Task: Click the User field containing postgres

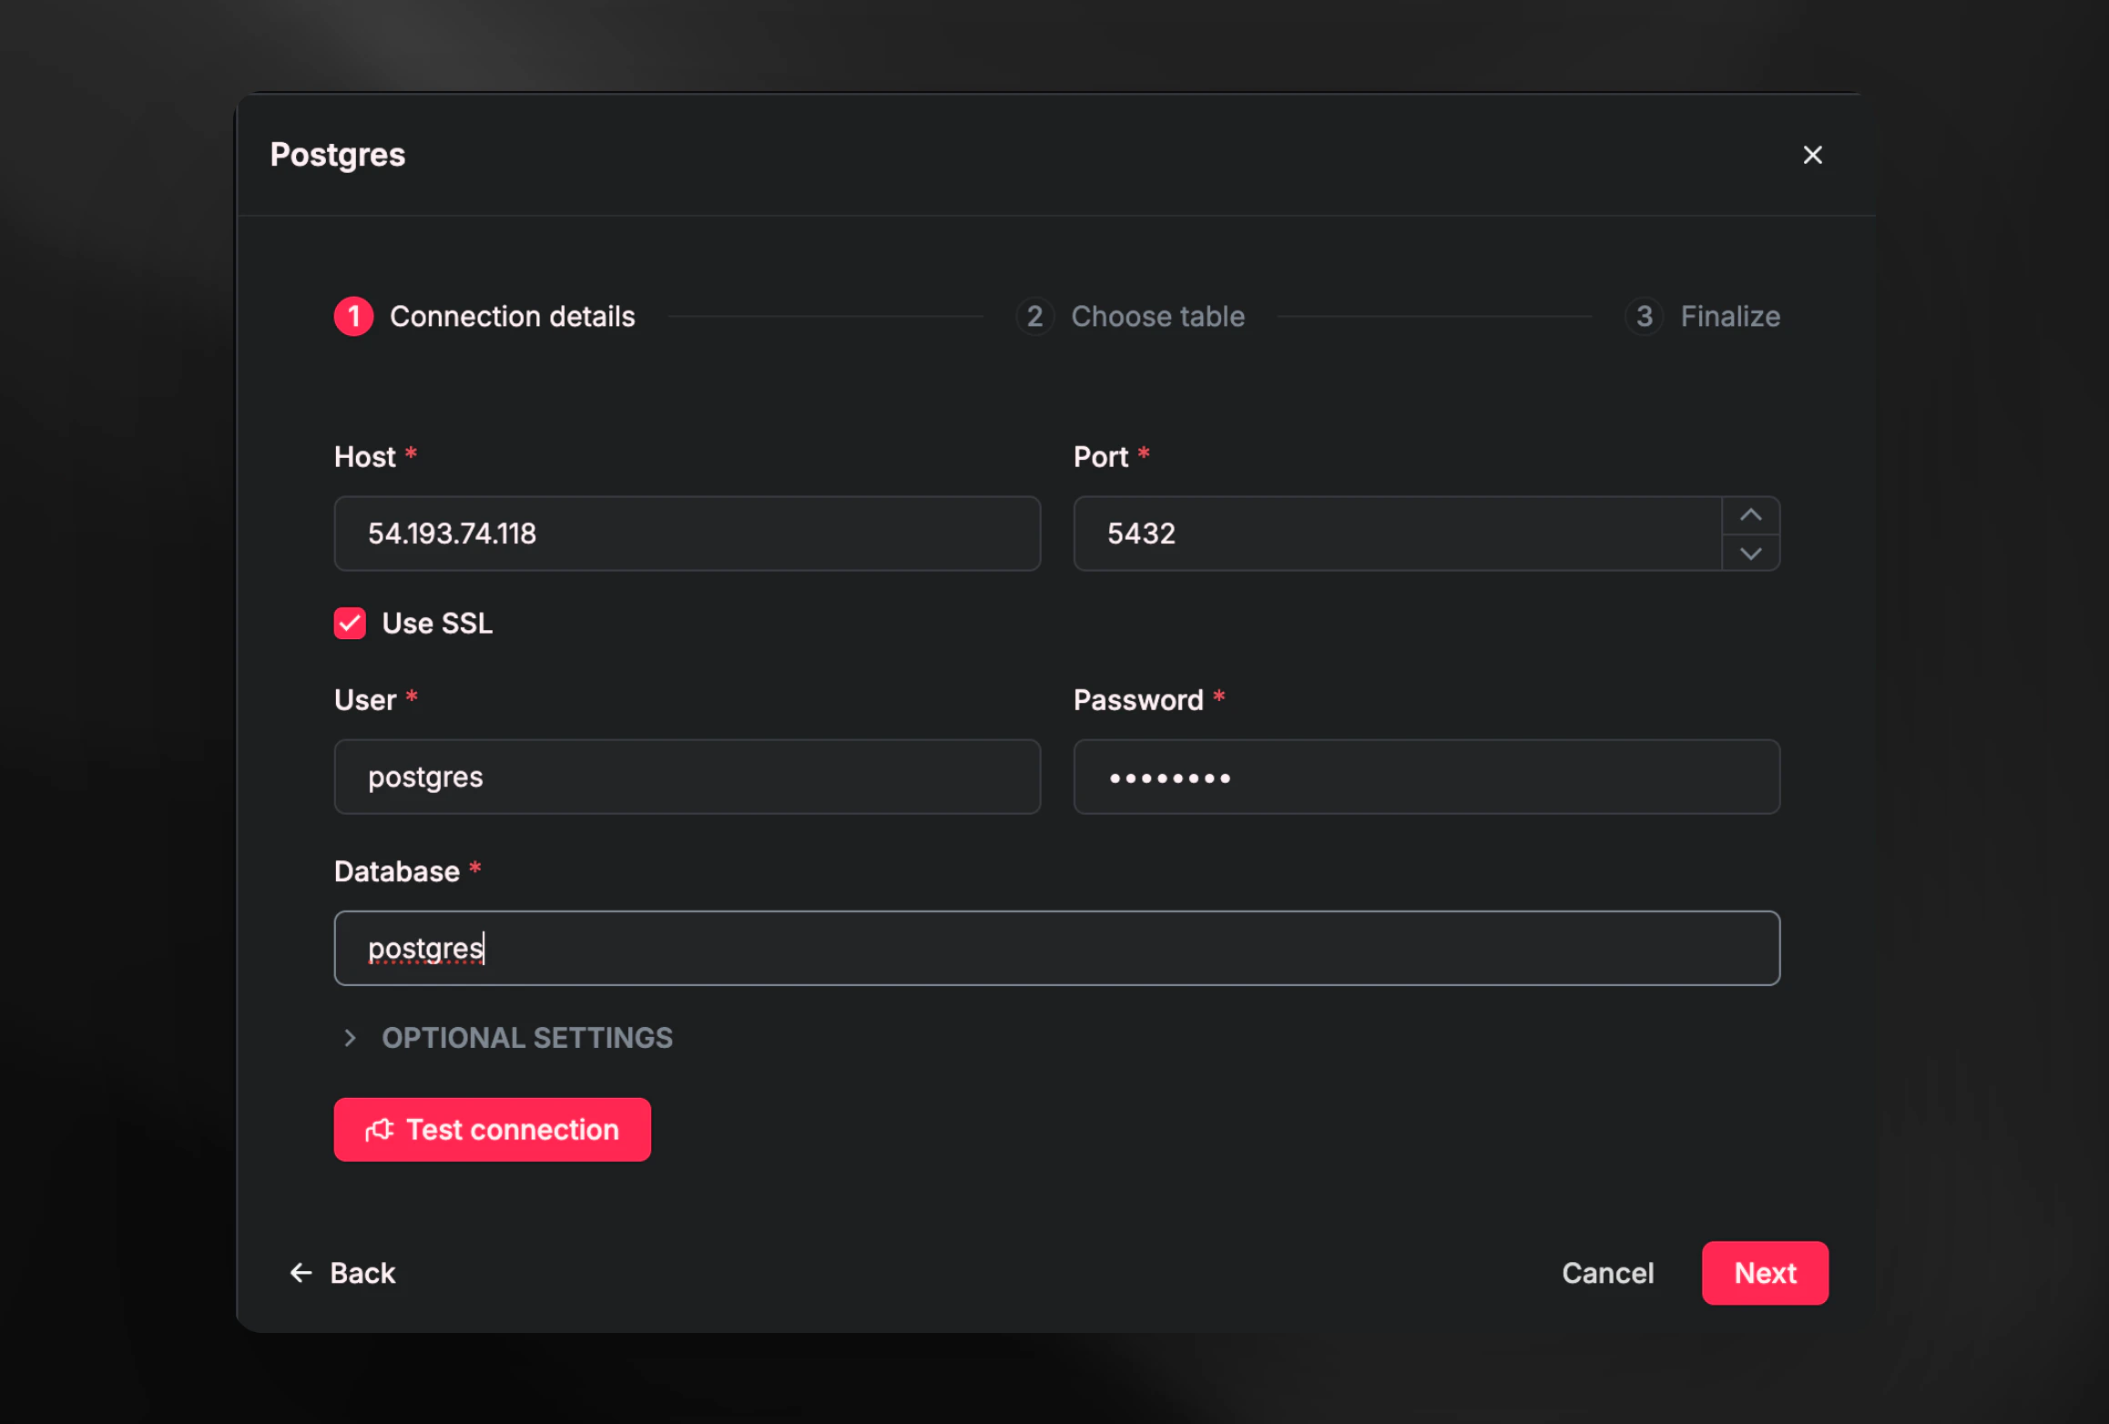Action: 687,778
